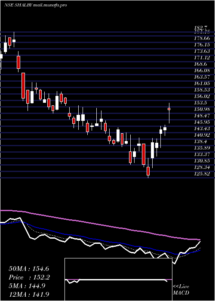Select the 140.92 price label

[202, 135]
